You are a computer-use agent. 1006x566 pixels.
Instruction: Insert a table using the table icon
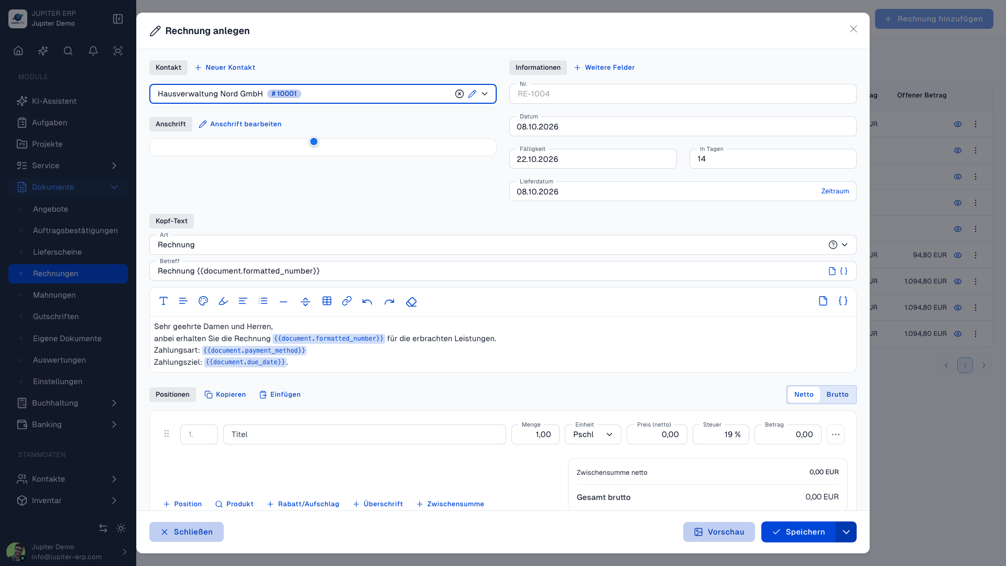click(x=327, y=301)
